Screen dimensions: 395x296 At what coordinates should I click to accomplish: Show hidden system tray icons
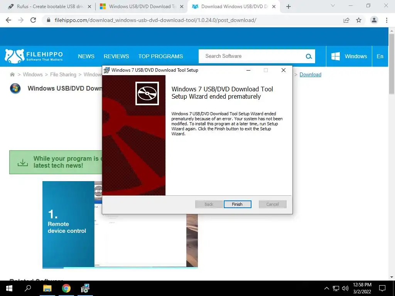point(326,288)
